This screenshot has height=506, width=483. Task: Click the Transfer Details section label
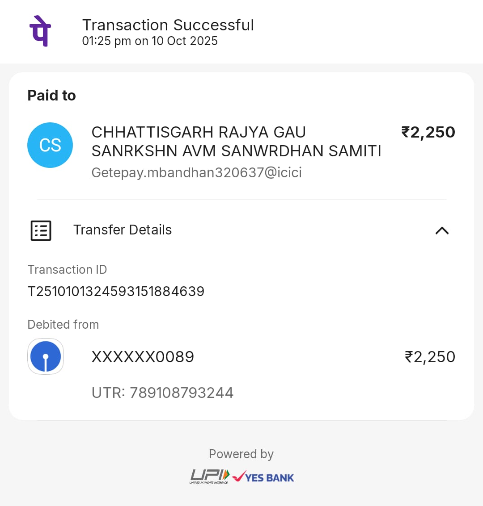coord(123,230)
